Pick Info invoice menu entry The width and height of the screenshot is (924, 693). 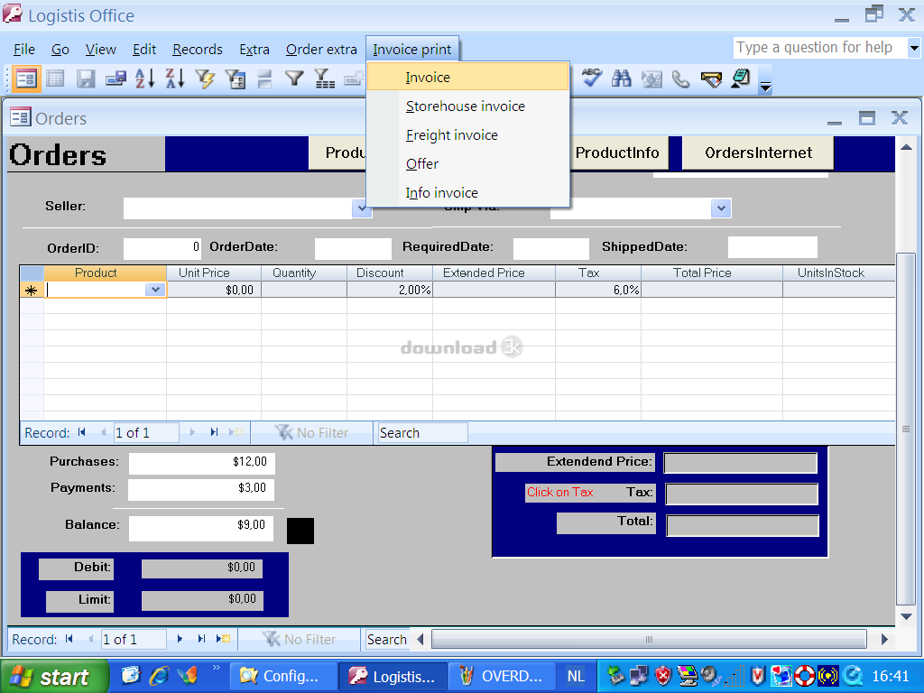click(x=468, y=193)
